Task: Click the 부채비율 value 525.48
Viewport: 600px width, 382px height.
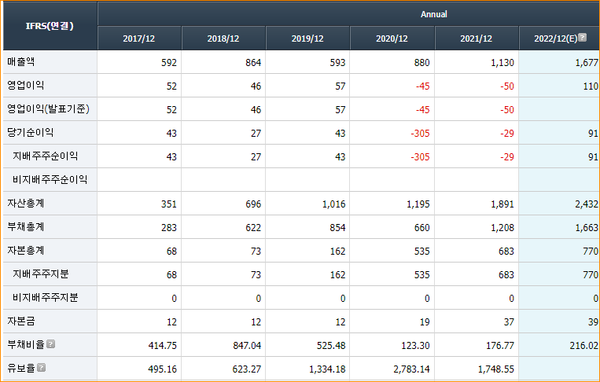Action: [331, 346]
